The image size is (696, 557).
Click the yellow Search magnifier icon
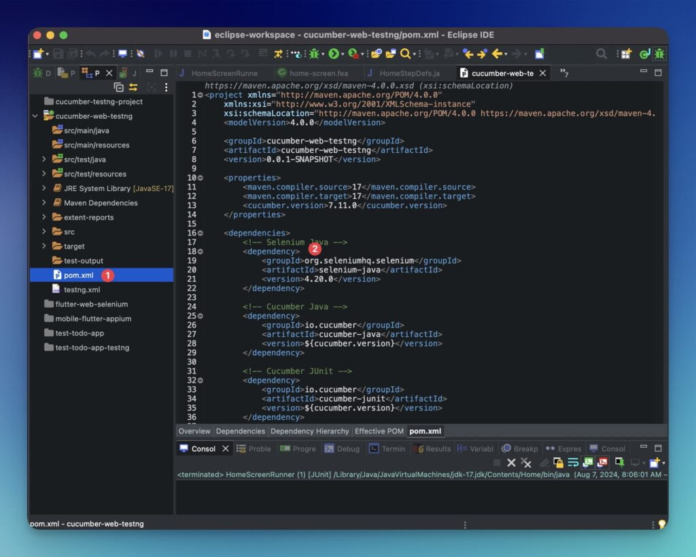(x=405, y=54)
